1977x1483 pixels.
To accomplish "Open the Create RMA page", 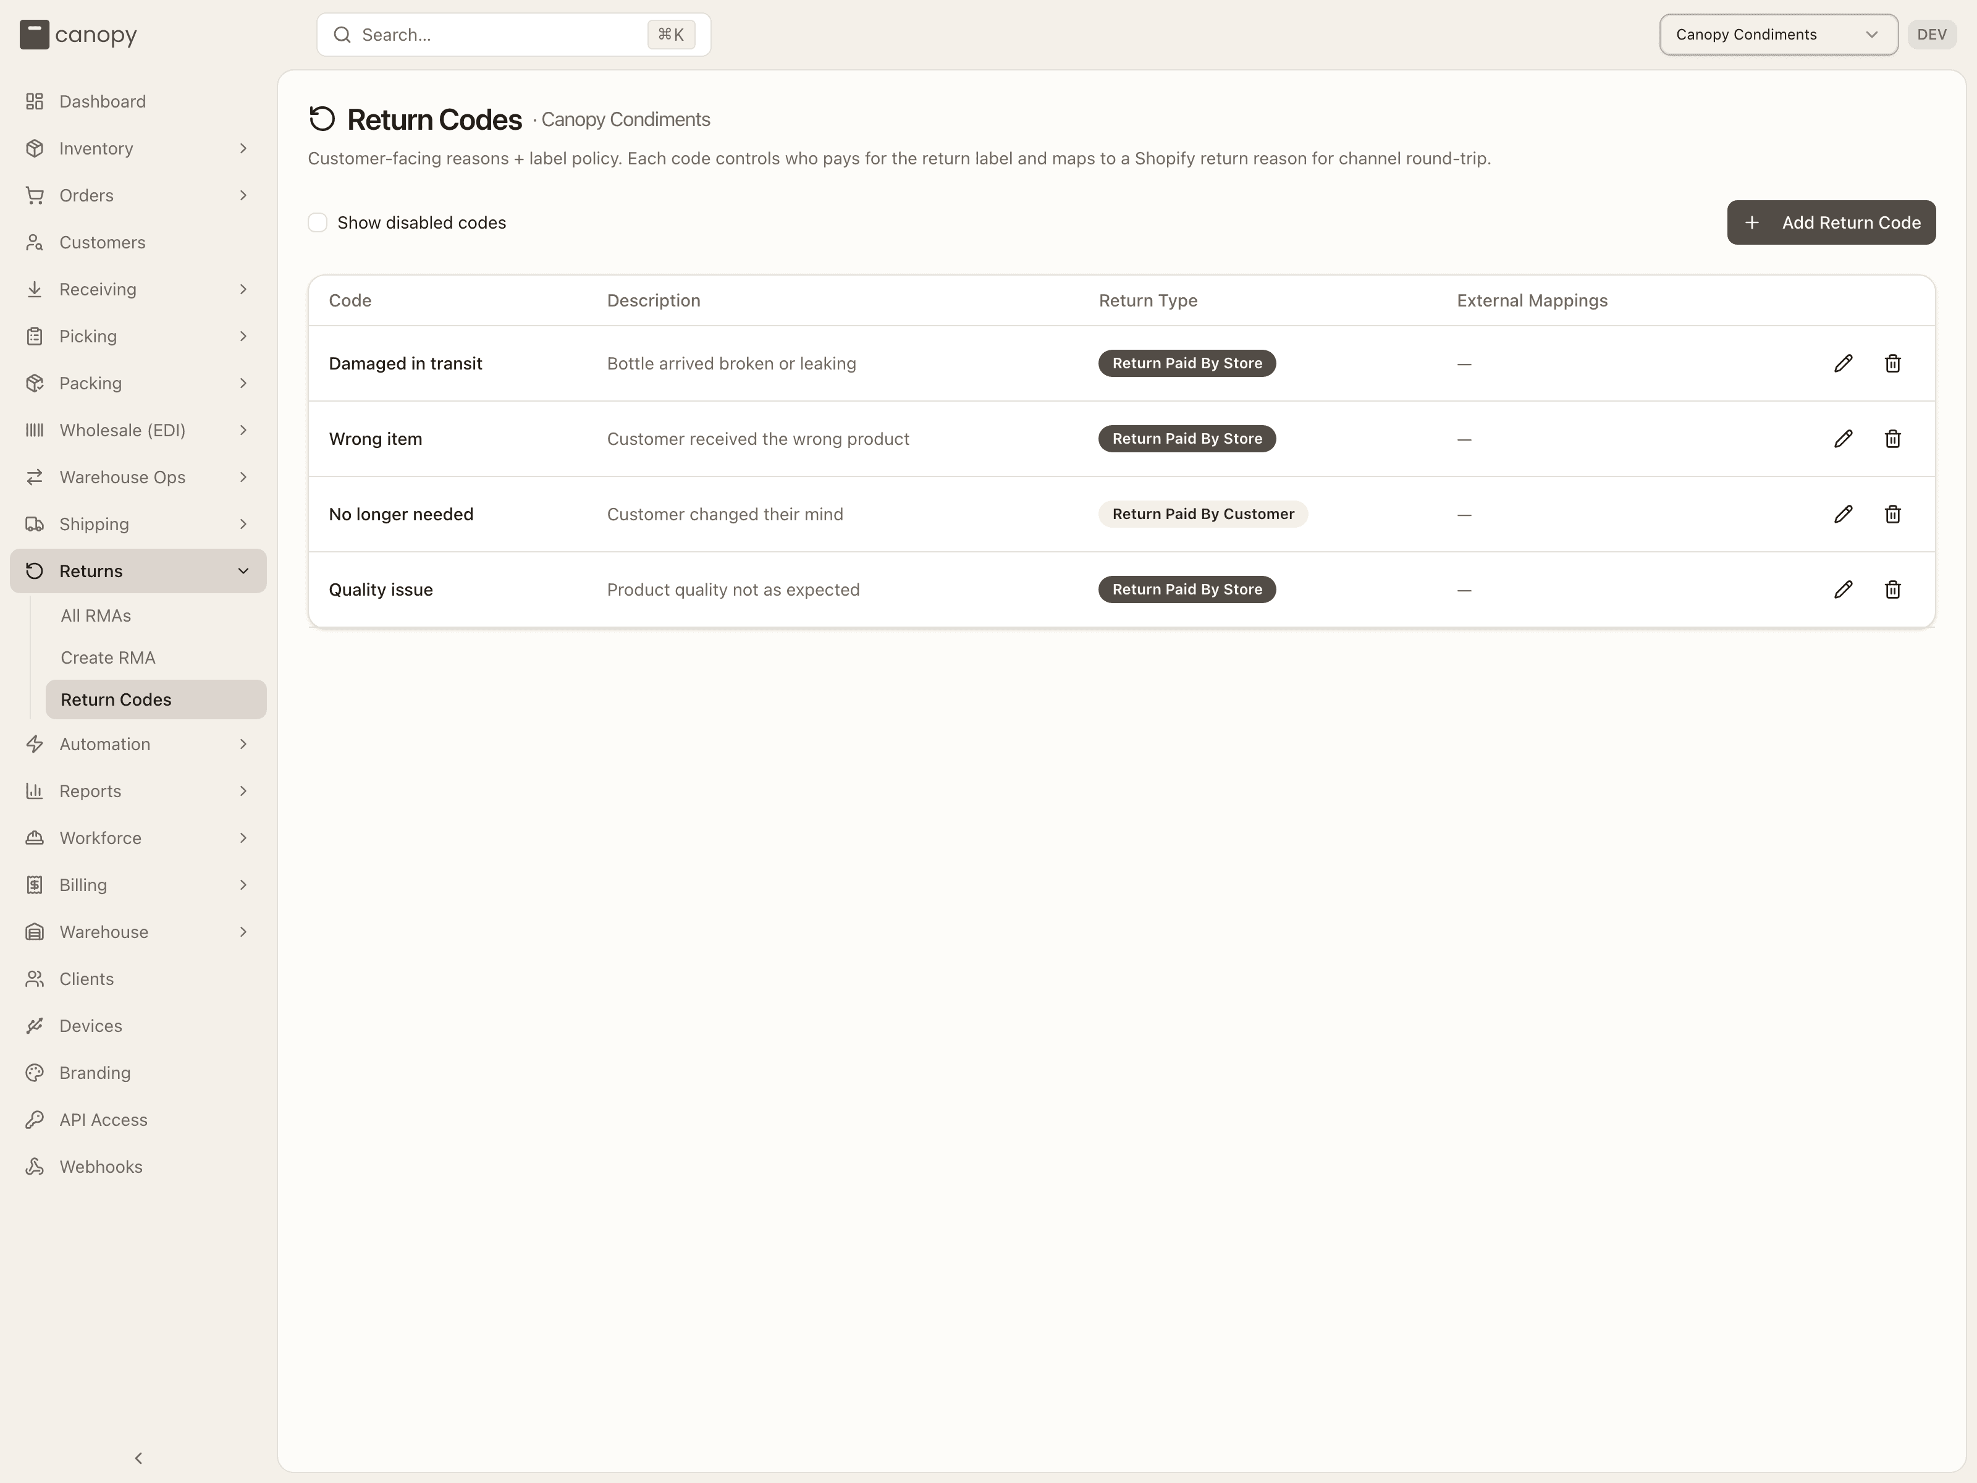I will (156, 658).
